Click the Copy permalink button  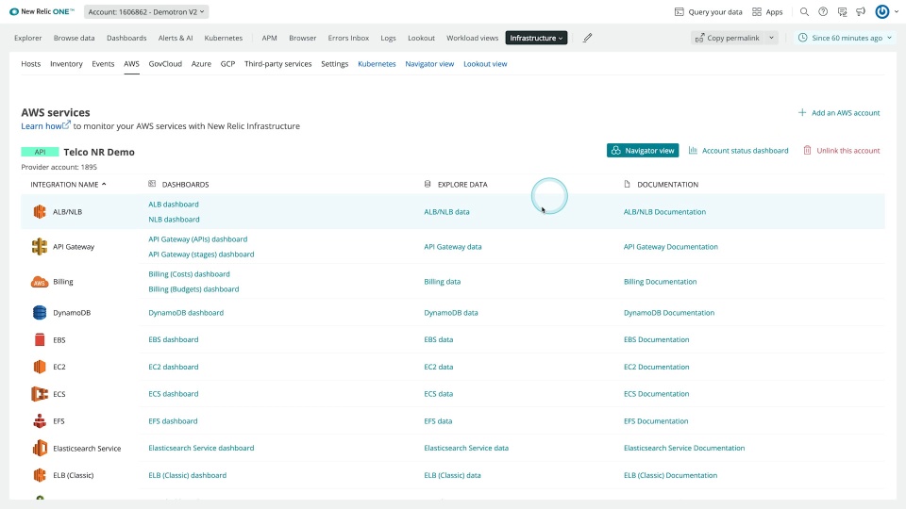[x=728, y=38]
